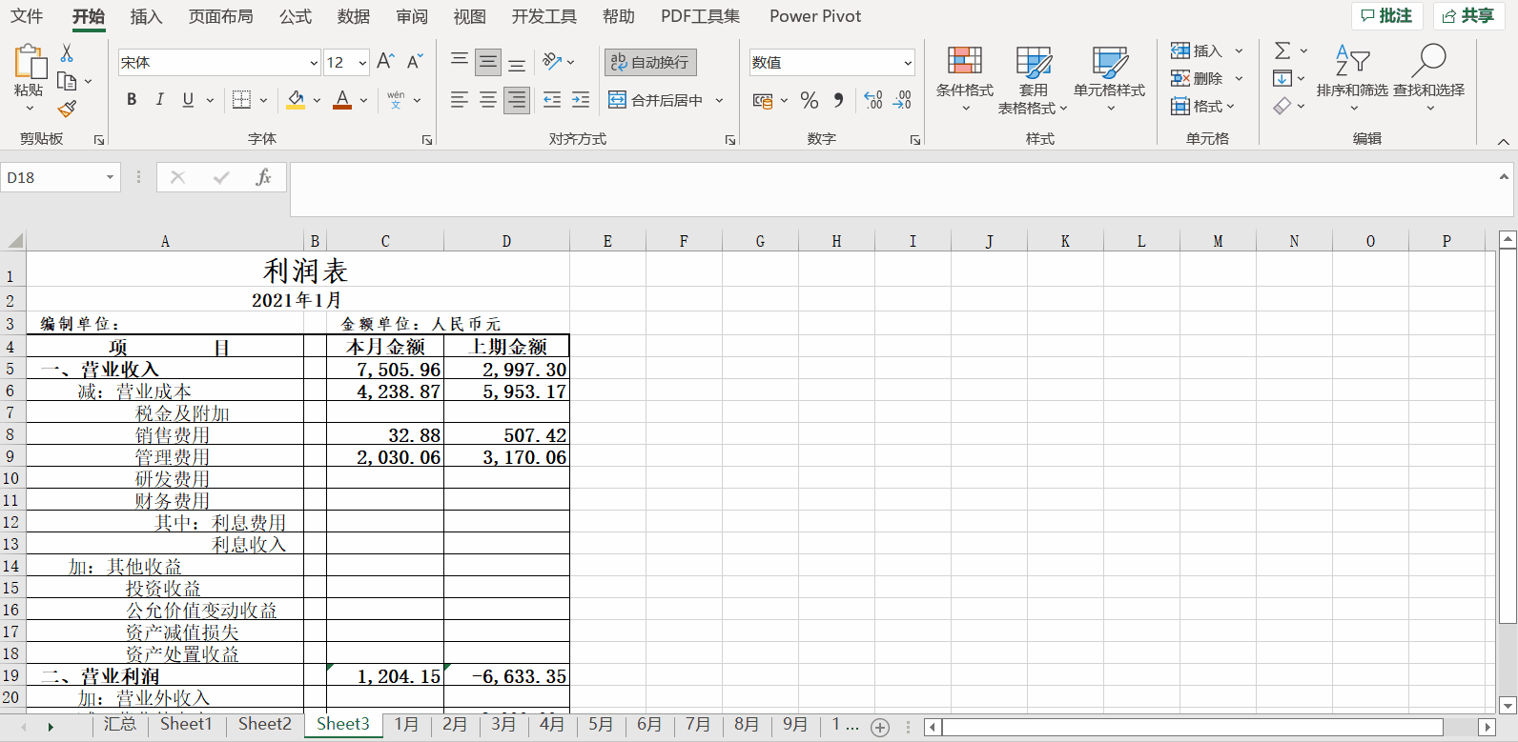
Task: Click the 共享 (Share) button
Action: 1468,16
